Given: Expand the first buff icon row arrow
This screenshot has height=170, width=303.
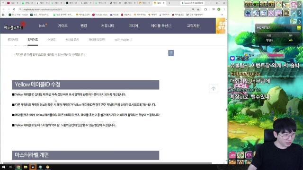Looking at the screenshot, I should pyautogui.click(x=300, y=5).
